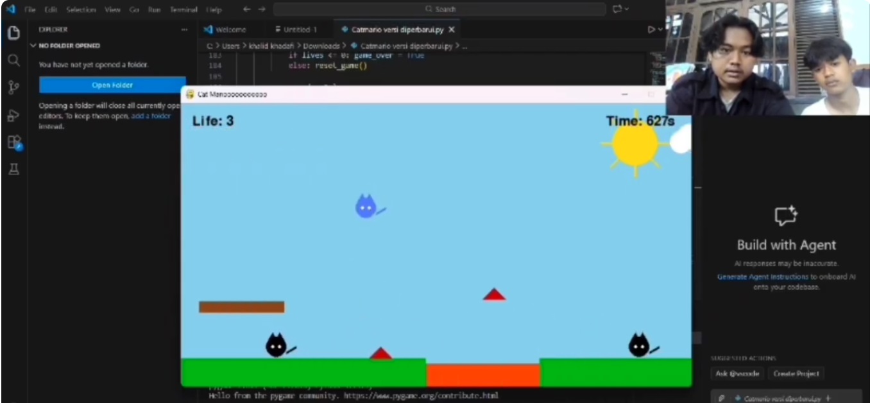The image size is (870, 403).
Task: Open the Selection menu
Action: [x=80, y=10]
